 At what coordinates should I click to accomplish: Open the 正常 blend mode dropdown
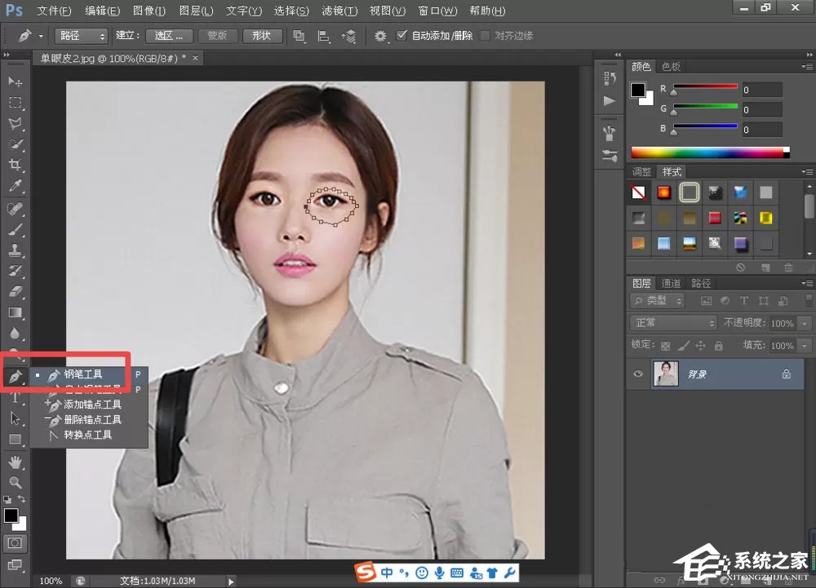point(673,323)
